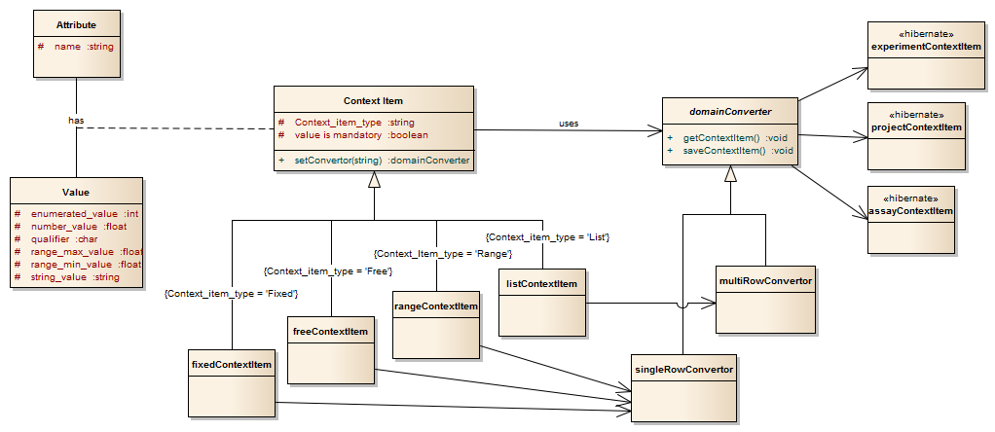Viewport: 995px width, 432px height.
Task: Click the listContextItem class box
Action: pos(543,284)
